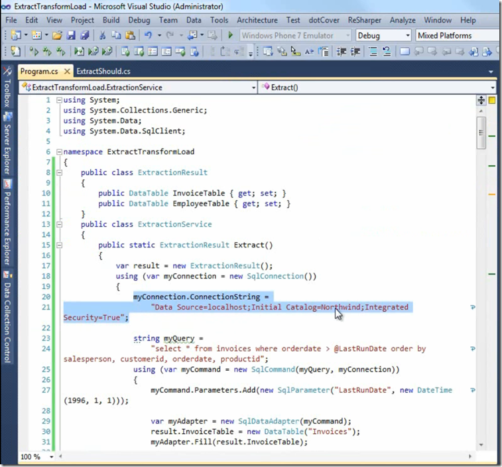
Task: Click the Open File folder icon
Action: [x=57, y=35]
